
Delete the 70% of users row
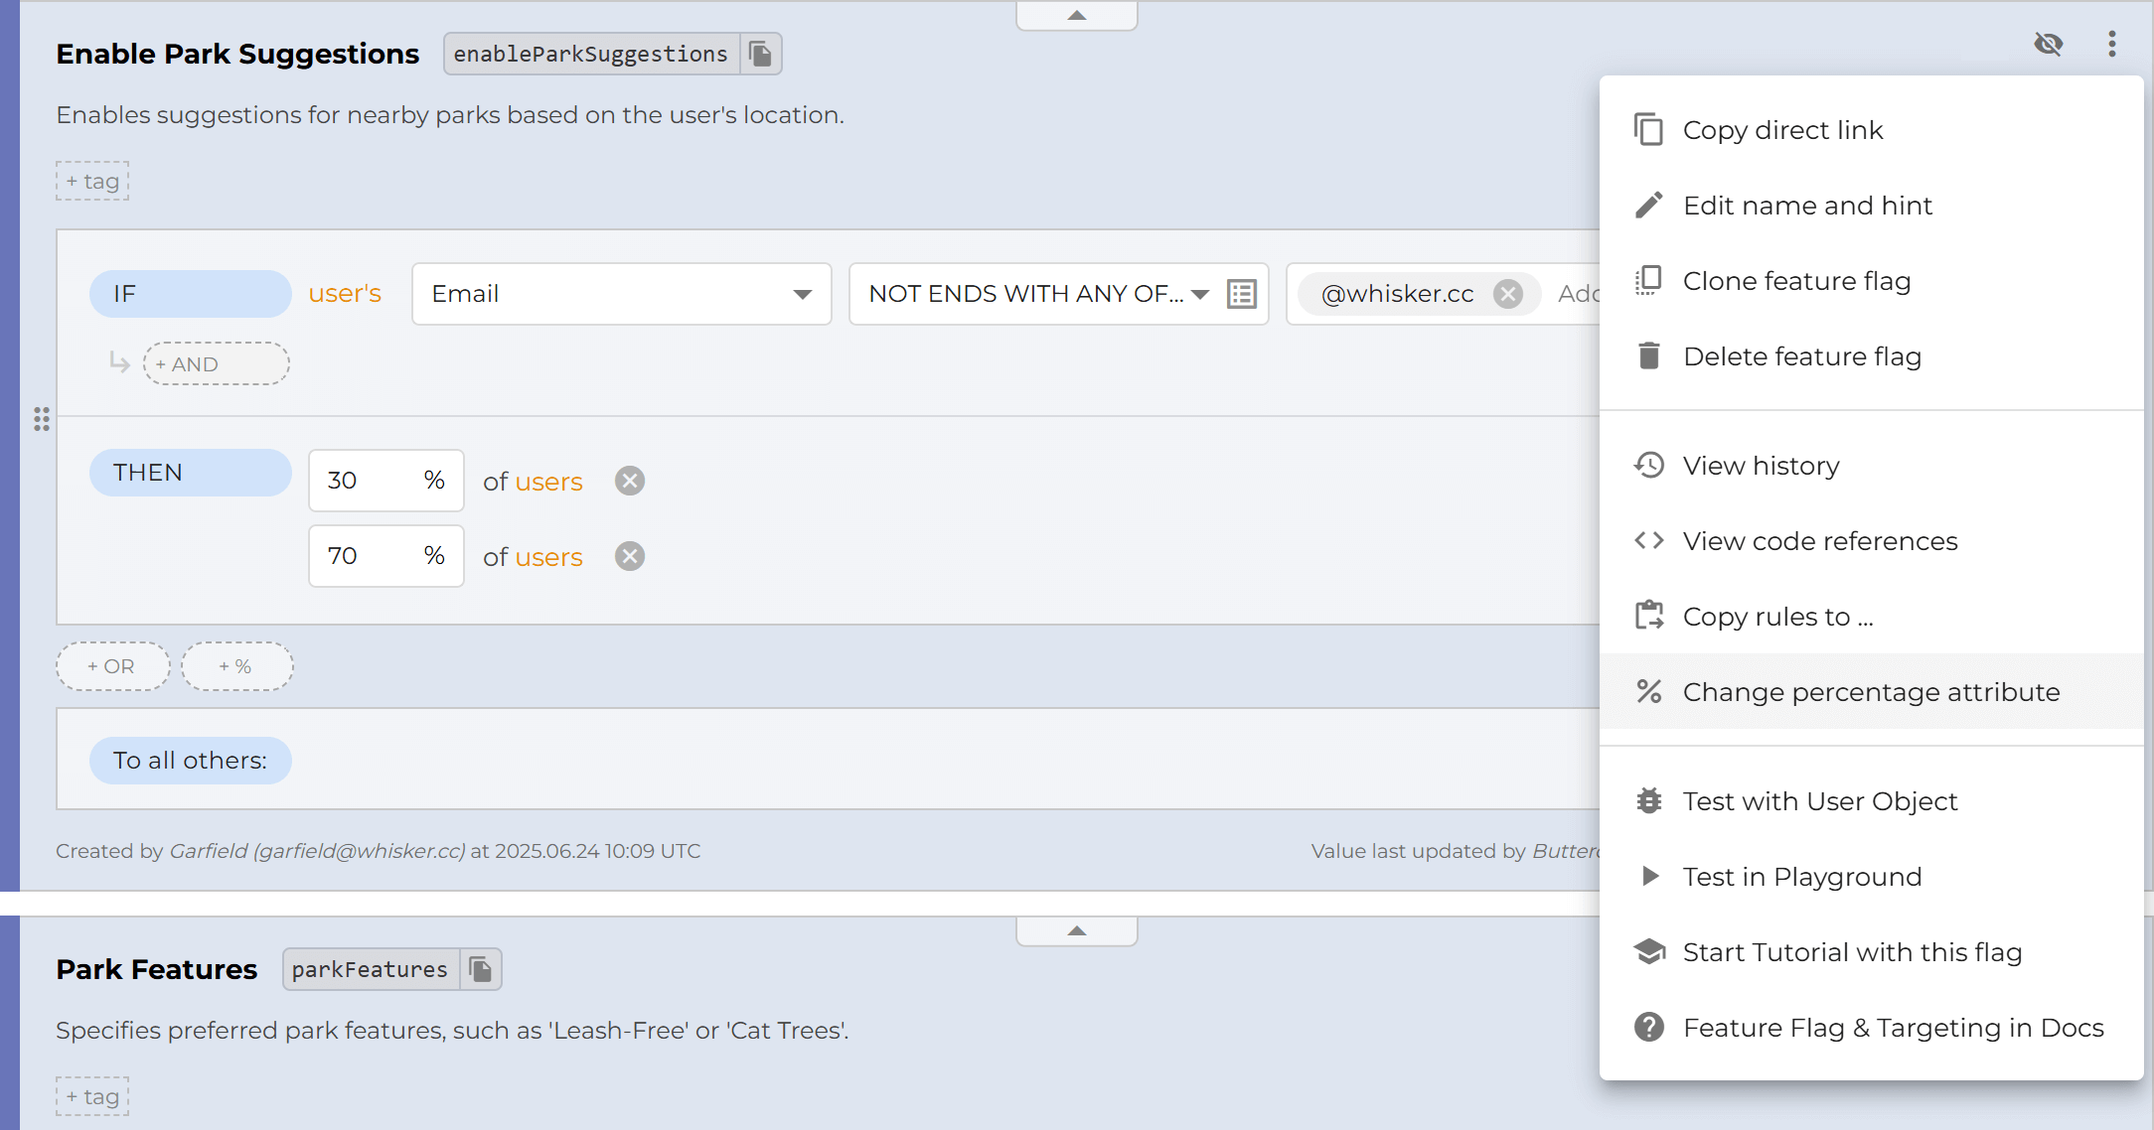pos(630,556)
